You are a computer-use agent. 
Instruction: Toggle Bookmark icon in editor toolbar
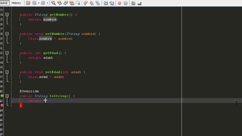pos(98,3)
